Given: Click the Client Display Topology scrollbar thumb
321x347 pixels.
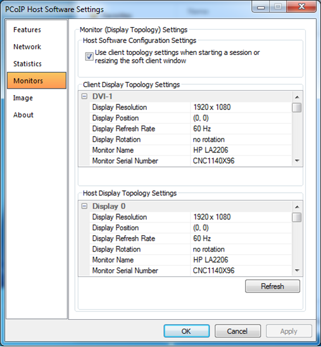Looking at the screenshot, I should 297,108.
